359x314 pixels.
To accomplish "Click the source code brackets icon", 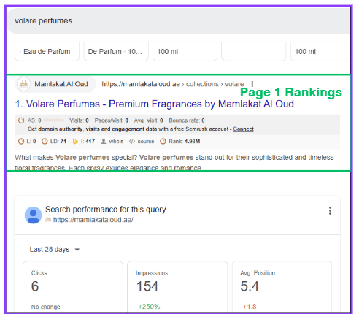I will (132, 142).
